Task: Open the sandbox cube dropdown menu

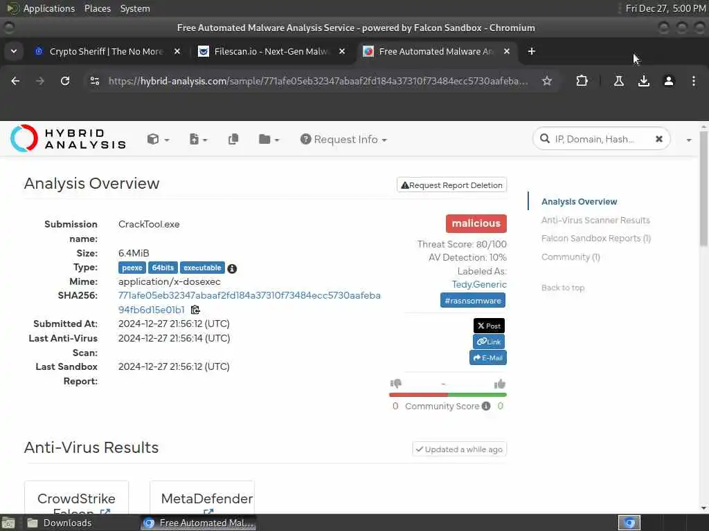Action: pyautogui.click(x=158, y=139)
